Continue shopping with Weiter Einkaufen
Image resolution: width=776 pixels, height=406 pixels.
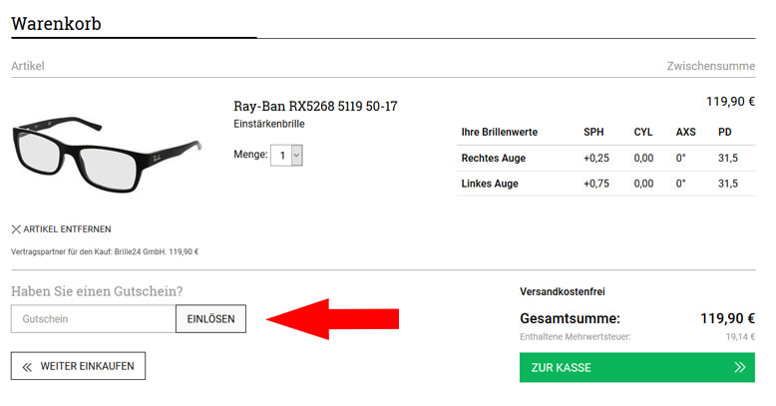click(x=78, y=366)
